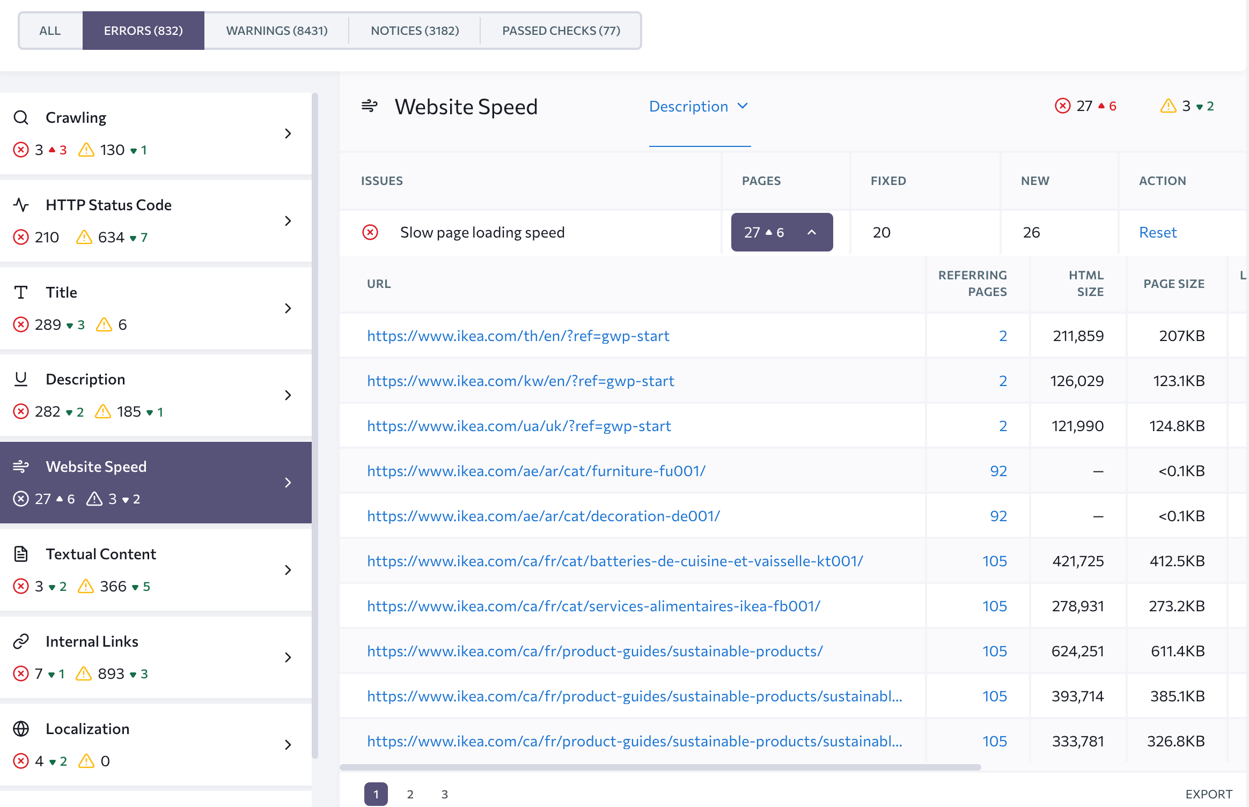
Task: Click the Textual Content warning icon showing 366
Action: tap(86, 586)
